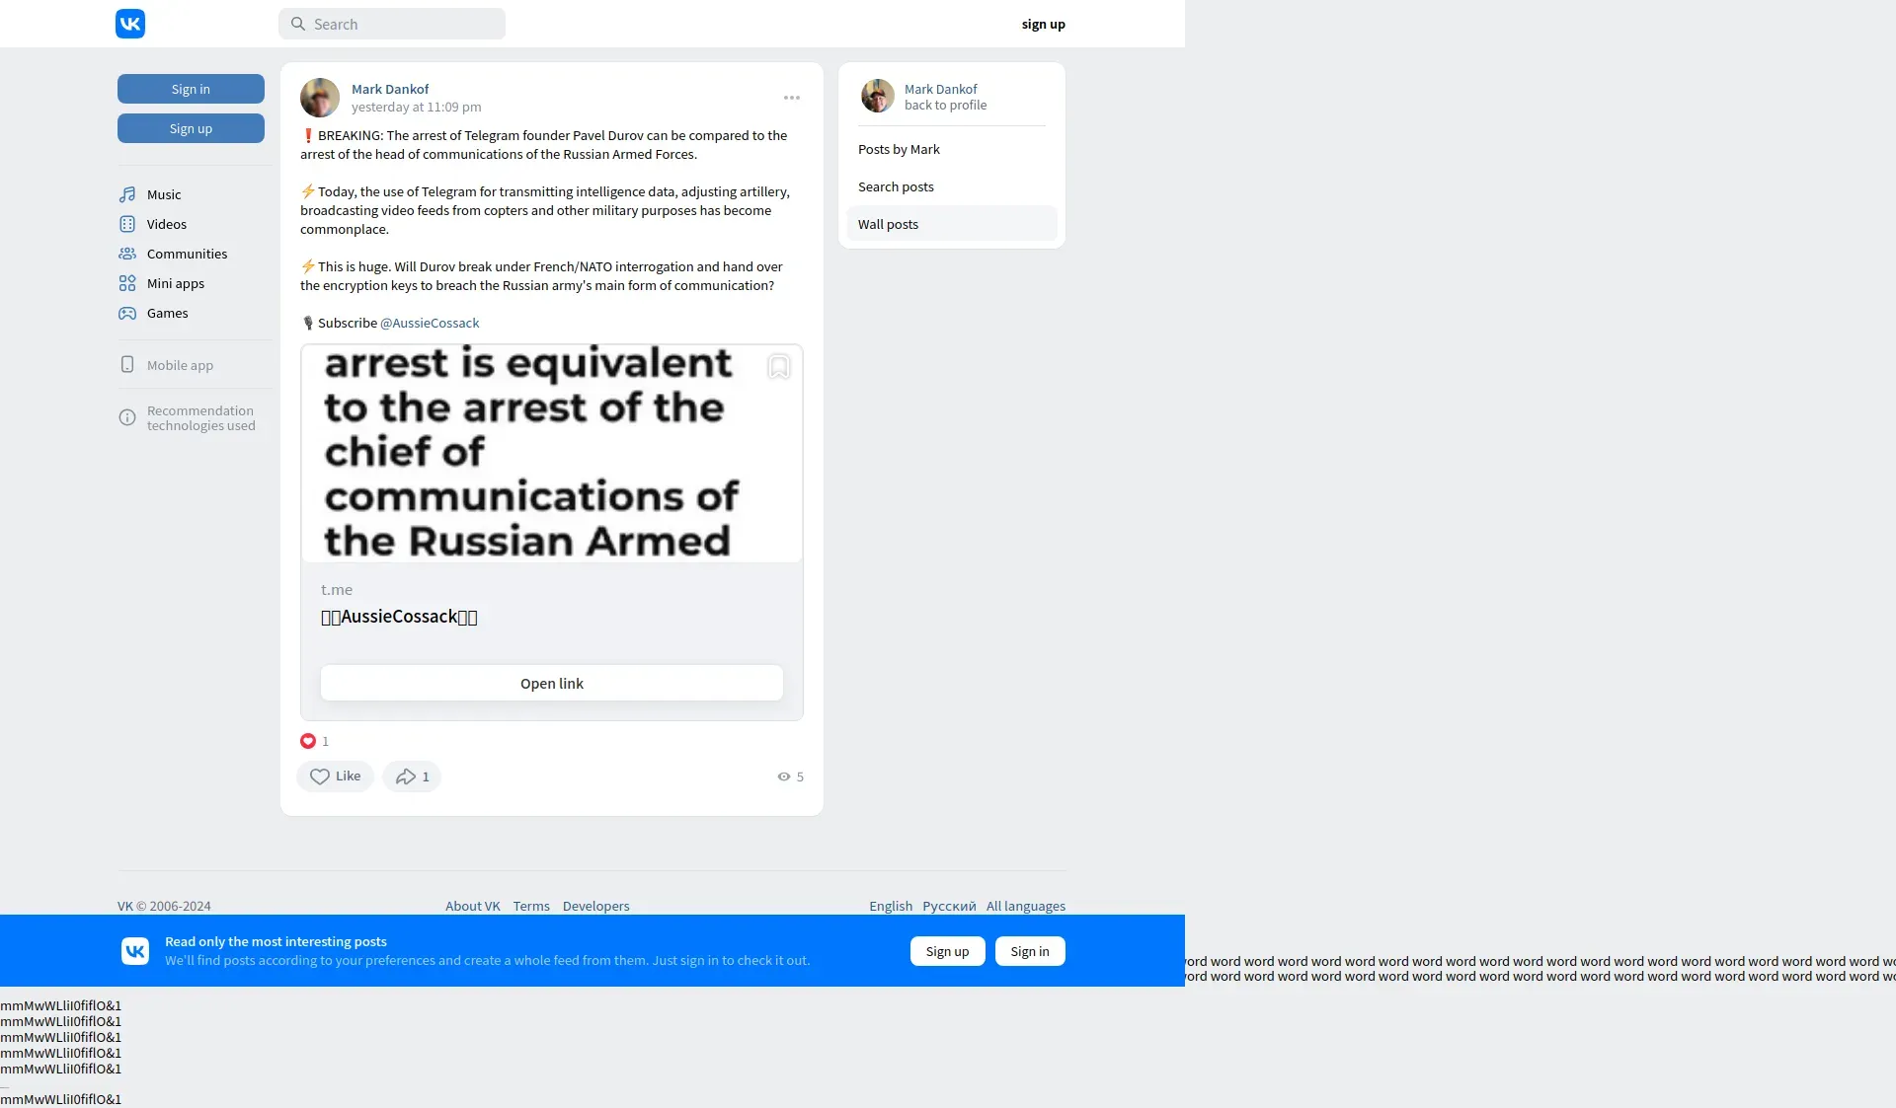
Task: Open the Videos sidebar icon
Action: (x=127, y=224)
